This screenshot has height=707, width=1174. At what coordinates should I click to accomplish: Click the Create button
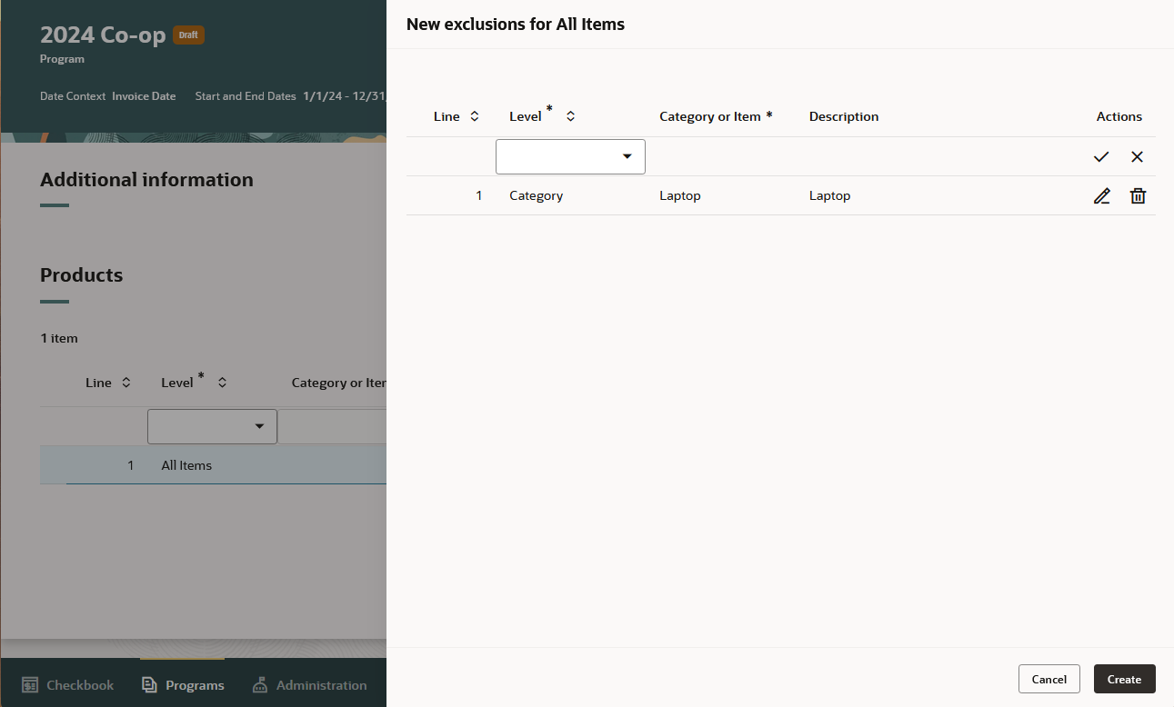[x=1124, y=679]
